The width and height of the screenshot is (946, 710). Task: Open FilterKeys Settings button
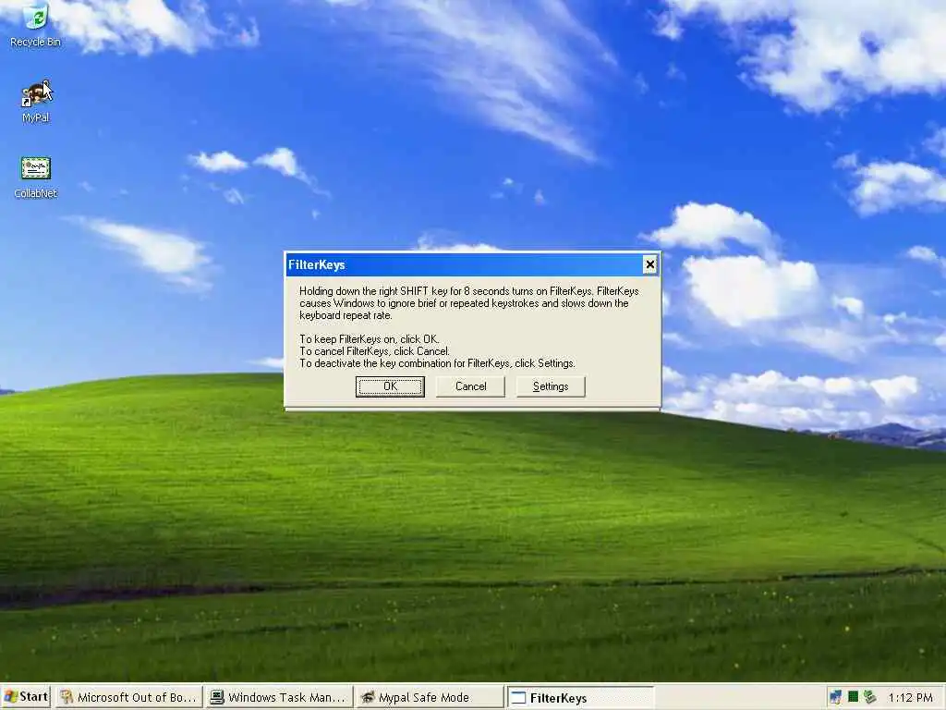coord(551,386)
